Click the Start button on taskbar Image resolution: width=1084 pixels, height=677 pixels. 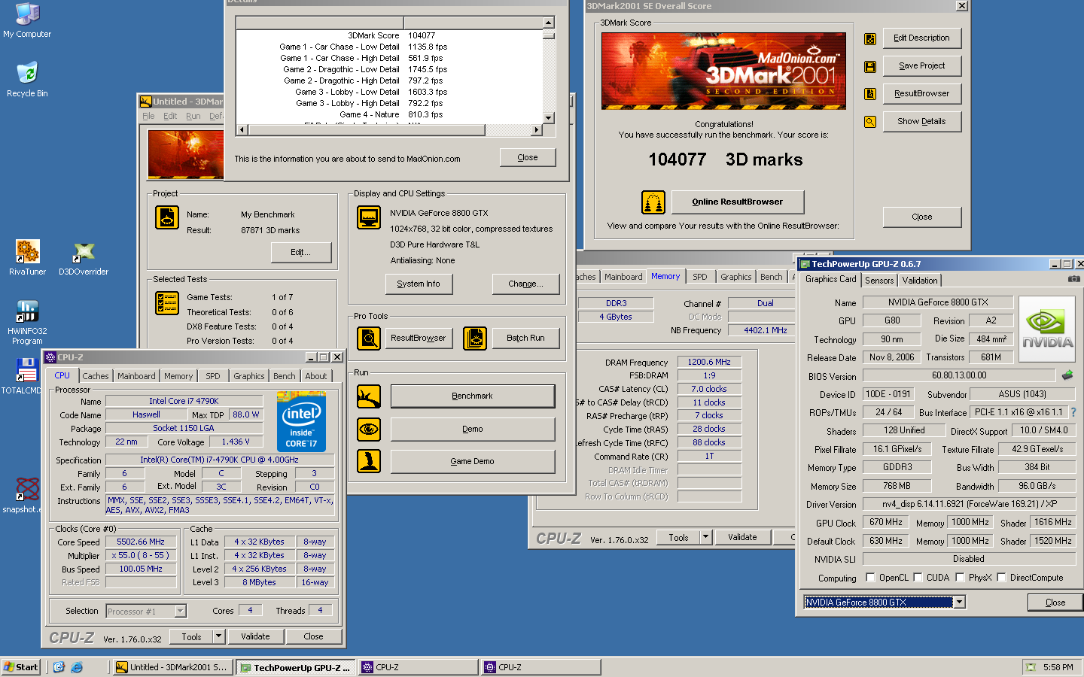(x=21, y=666)
